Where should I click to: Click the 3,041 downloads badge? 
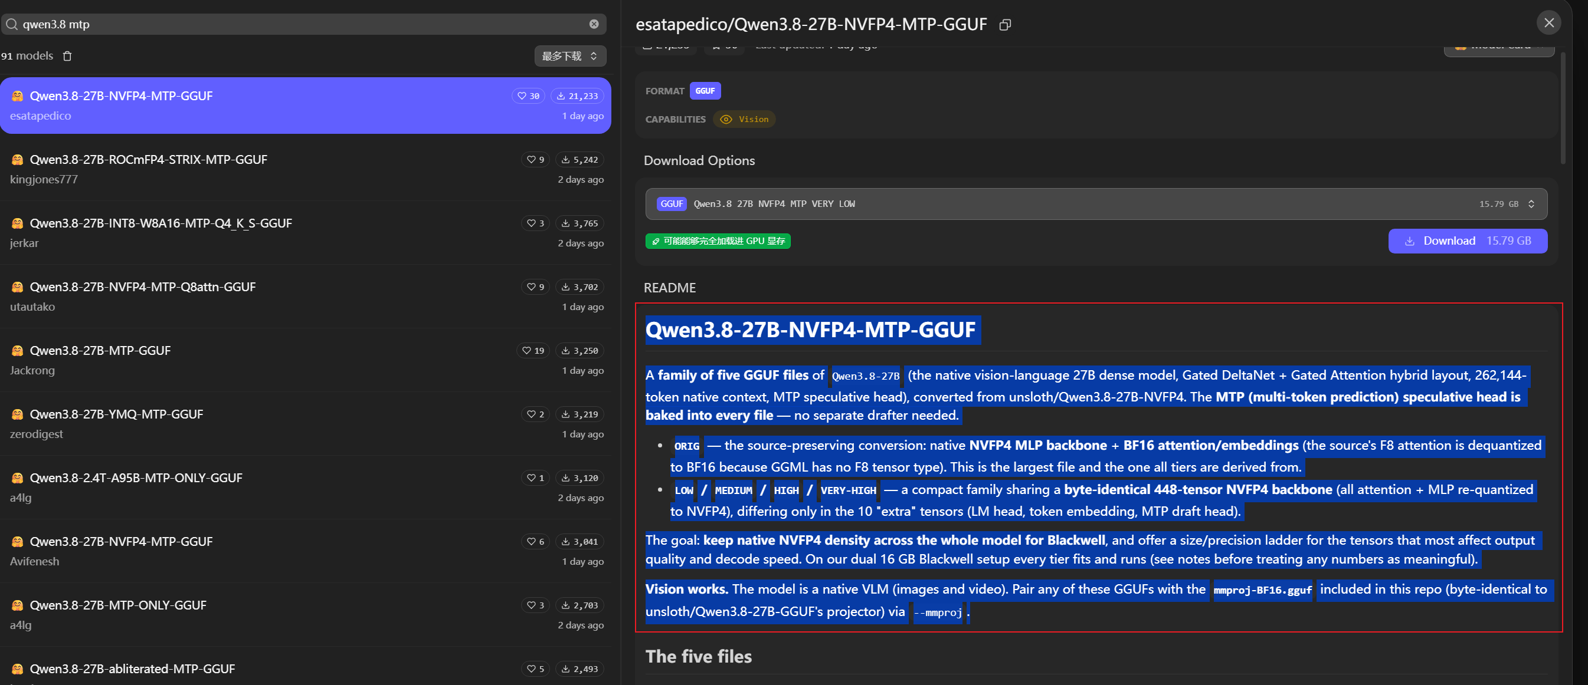click(579, 542)
